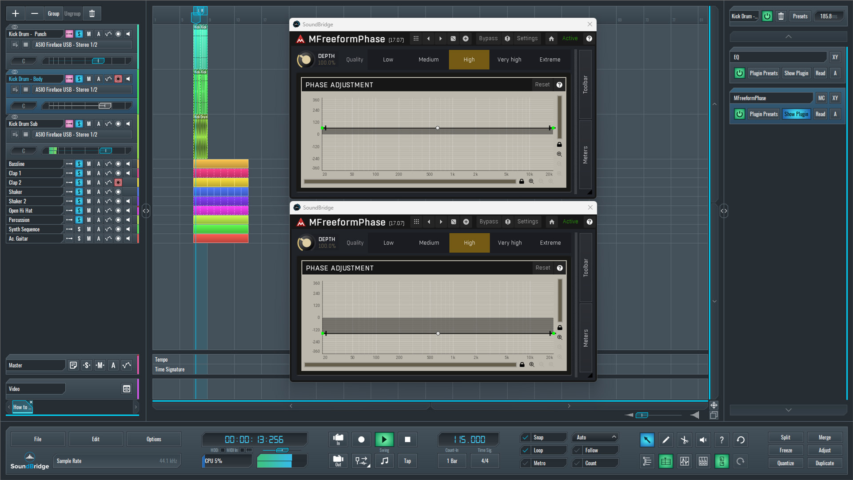The height and width of the screenshot is (480, 853).
Task: Open the preset grid icon in lower MFreeformPhase
Action: click(416, 222)
